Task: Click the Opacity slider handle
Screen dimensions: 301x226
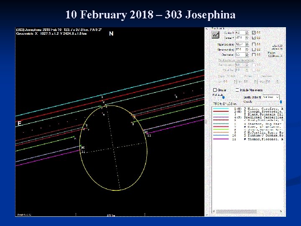Action: coord(281,102)
